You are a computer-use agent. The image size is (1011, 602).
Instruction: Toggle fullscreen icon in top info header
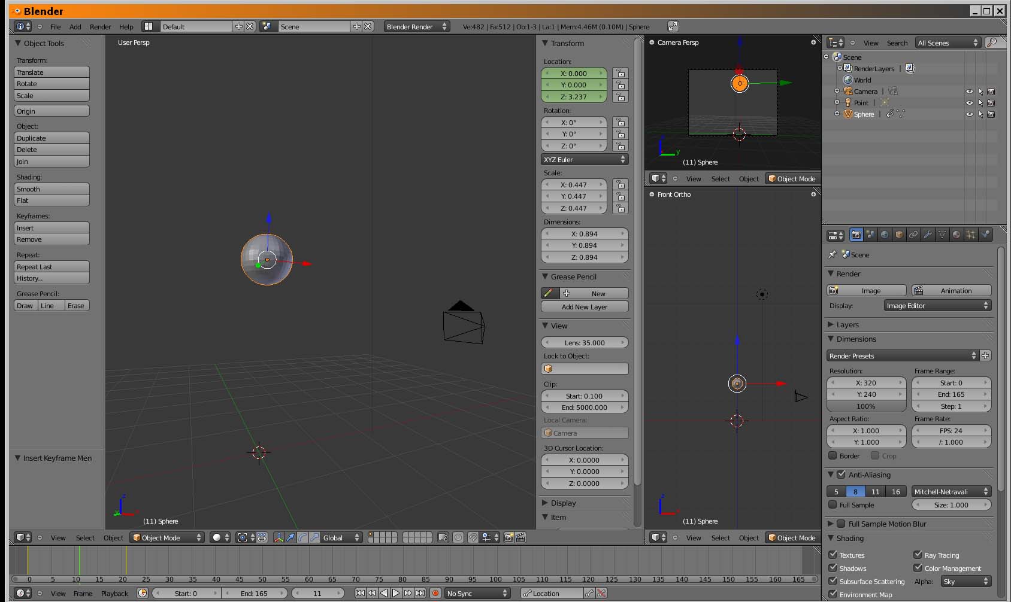(673, 26)
